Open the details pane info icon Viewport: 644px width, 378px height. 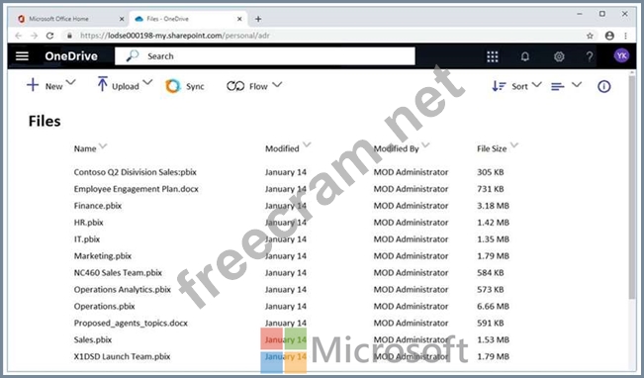(603, 86)
